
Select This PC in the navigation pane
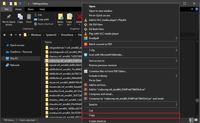[x=14, y=58]
